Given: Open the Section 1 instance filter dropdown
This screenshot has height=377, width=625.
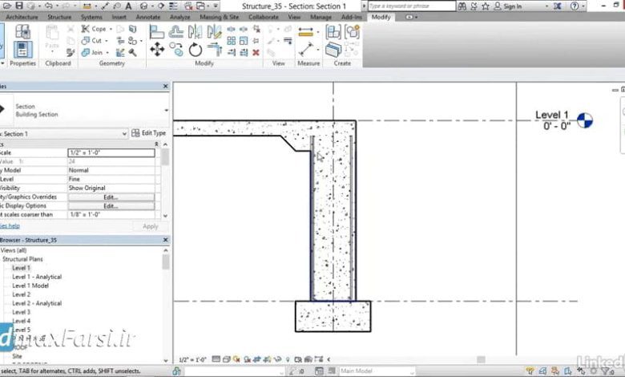Looking at the screenshot, I should (x=124, y=134).
